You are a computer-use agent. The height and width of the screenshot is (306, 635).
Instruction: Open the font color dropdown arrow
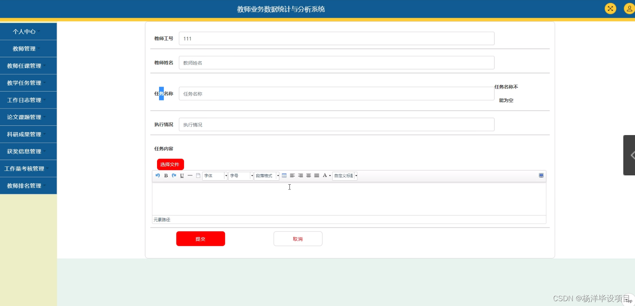coord(330,176)
